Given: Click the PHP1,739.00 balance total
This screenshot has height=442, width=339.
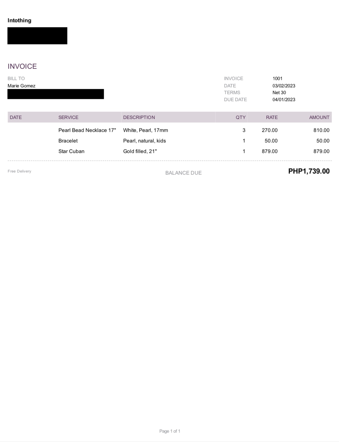Looking at the screenshot, I should click(309, 171).
